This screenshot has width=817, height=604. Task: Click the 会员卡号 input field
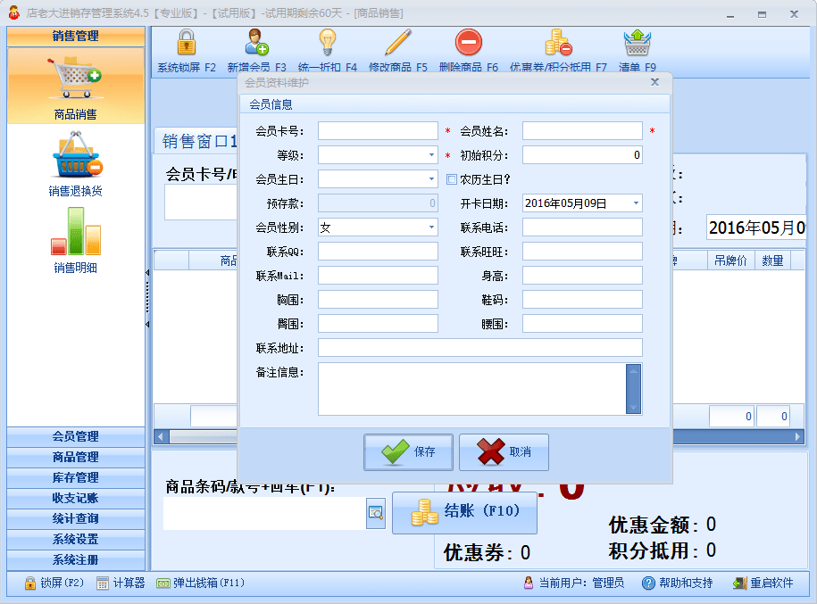[378, 131]
